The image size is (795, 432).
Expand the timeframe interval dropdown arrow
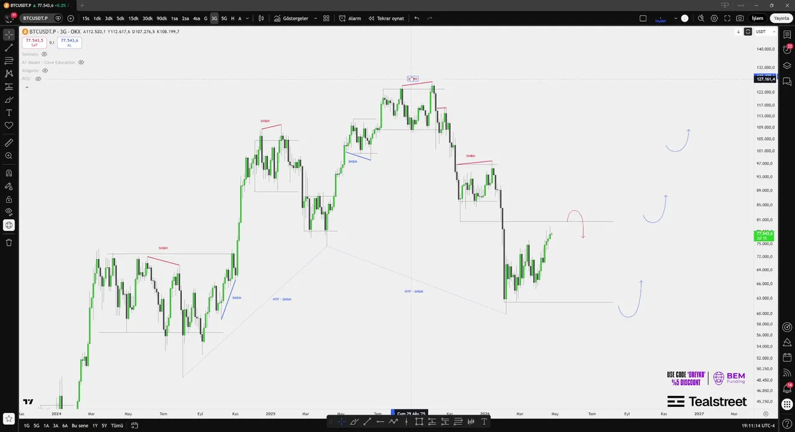pos(247,18)
